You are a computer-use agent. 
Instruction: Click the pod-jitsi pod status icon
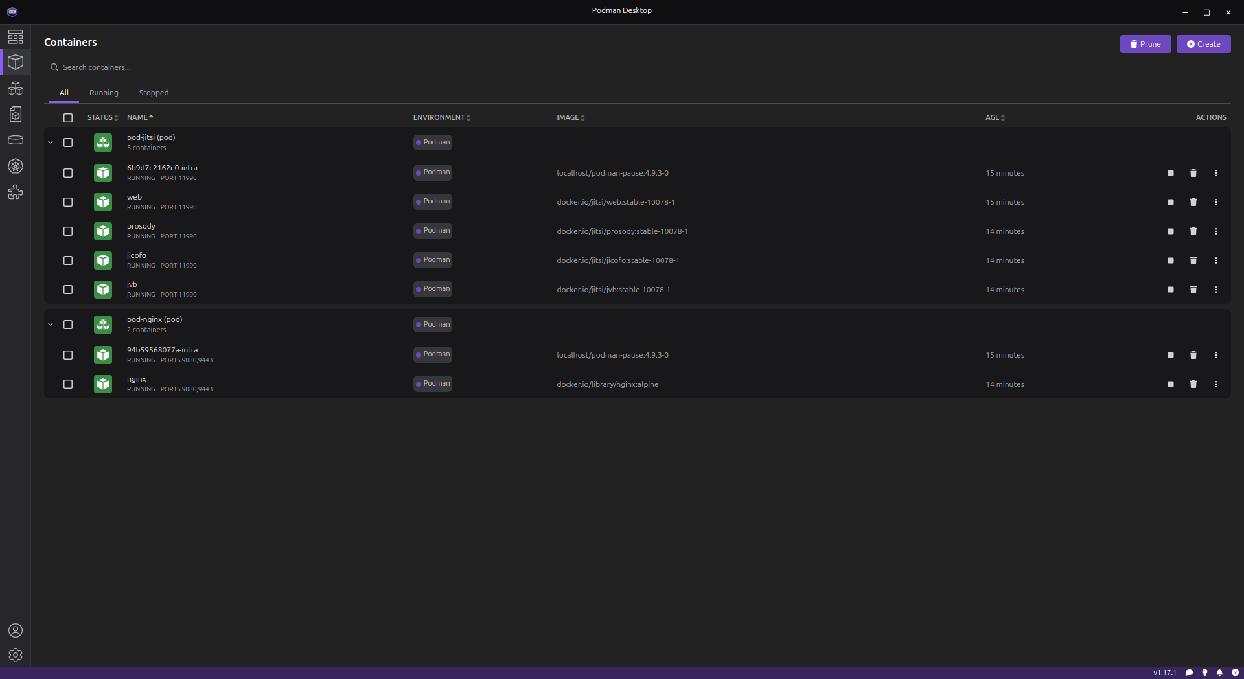click(x=103, y=143)
